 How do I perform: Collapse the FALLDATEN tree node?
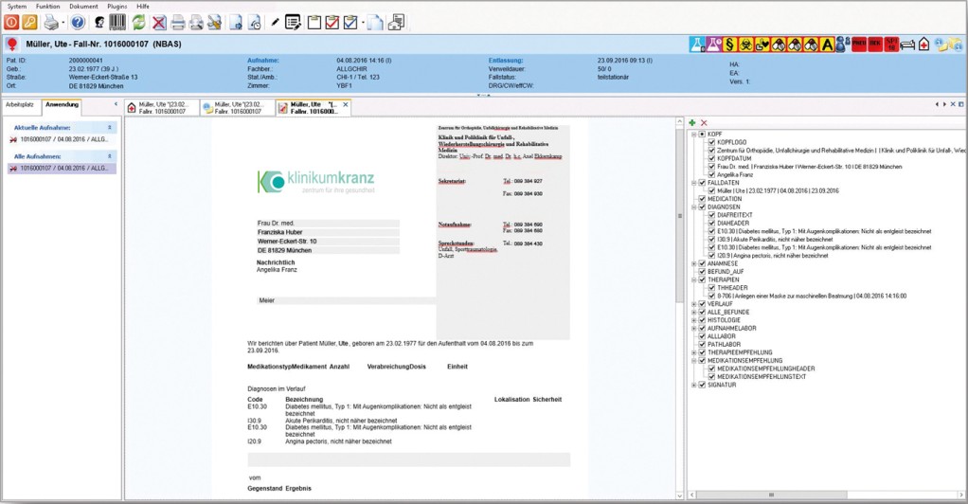click(x=694, y=183)
